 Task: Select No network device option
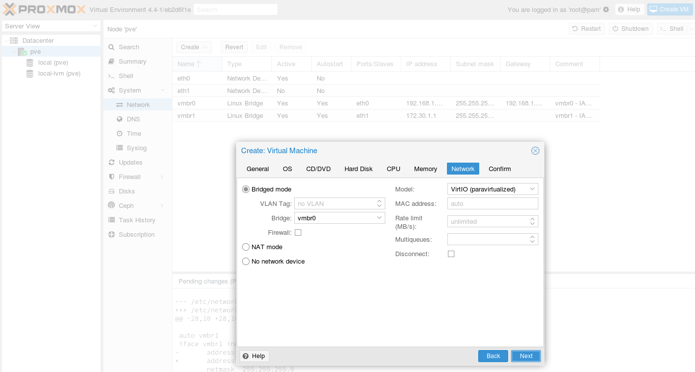coord(246,261)
